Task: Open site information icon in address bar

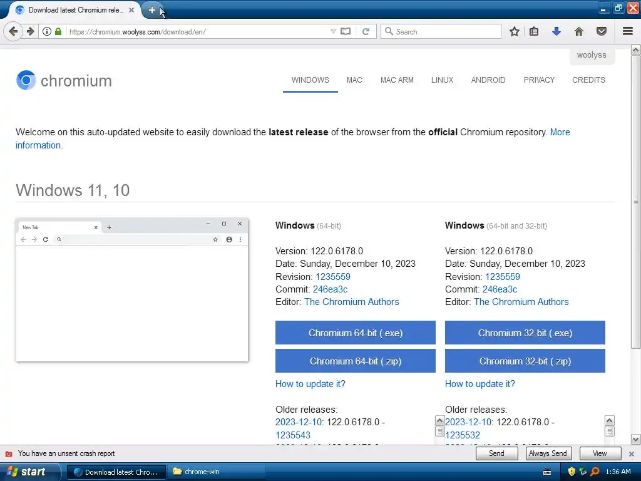Action: tap(47, 31)
